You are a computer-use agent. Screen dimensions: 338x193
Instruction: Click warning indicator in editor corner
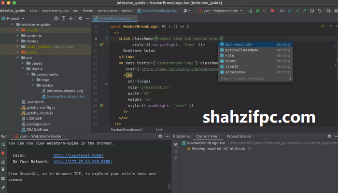[324, 26]
